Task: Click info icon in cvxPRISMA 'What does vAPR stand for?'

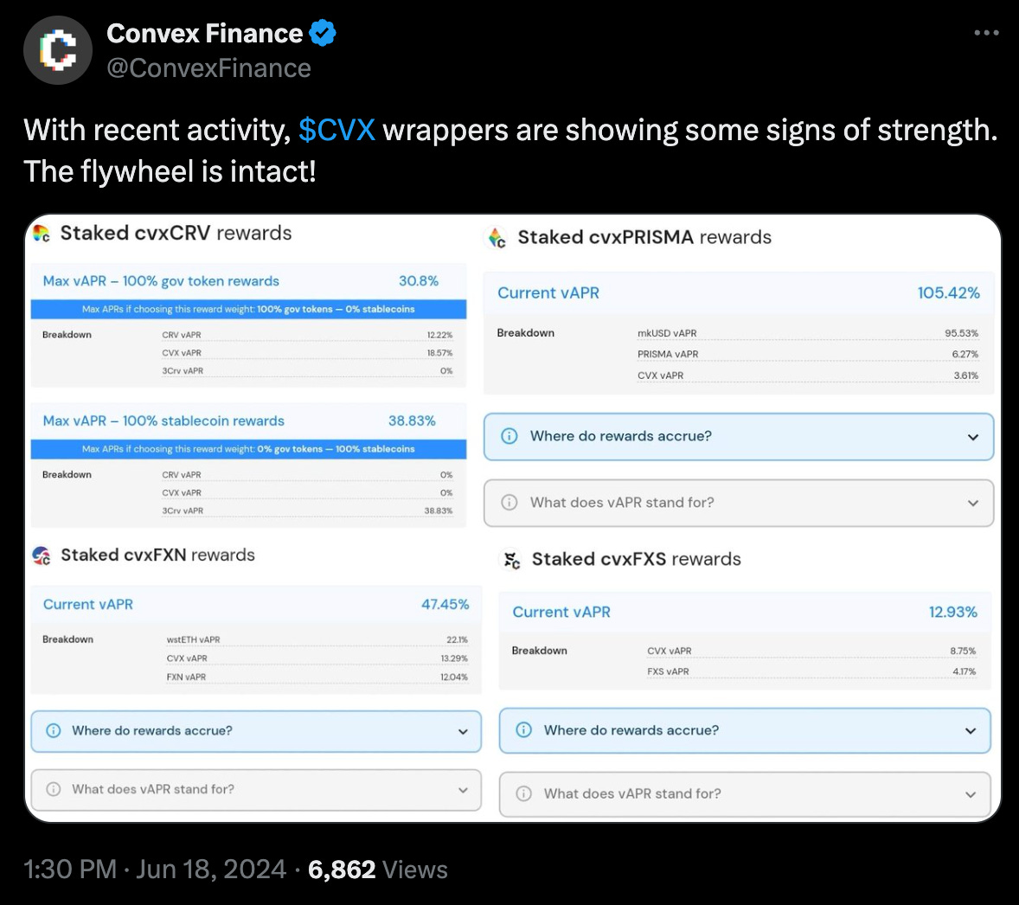Action: tap(509, 503)
